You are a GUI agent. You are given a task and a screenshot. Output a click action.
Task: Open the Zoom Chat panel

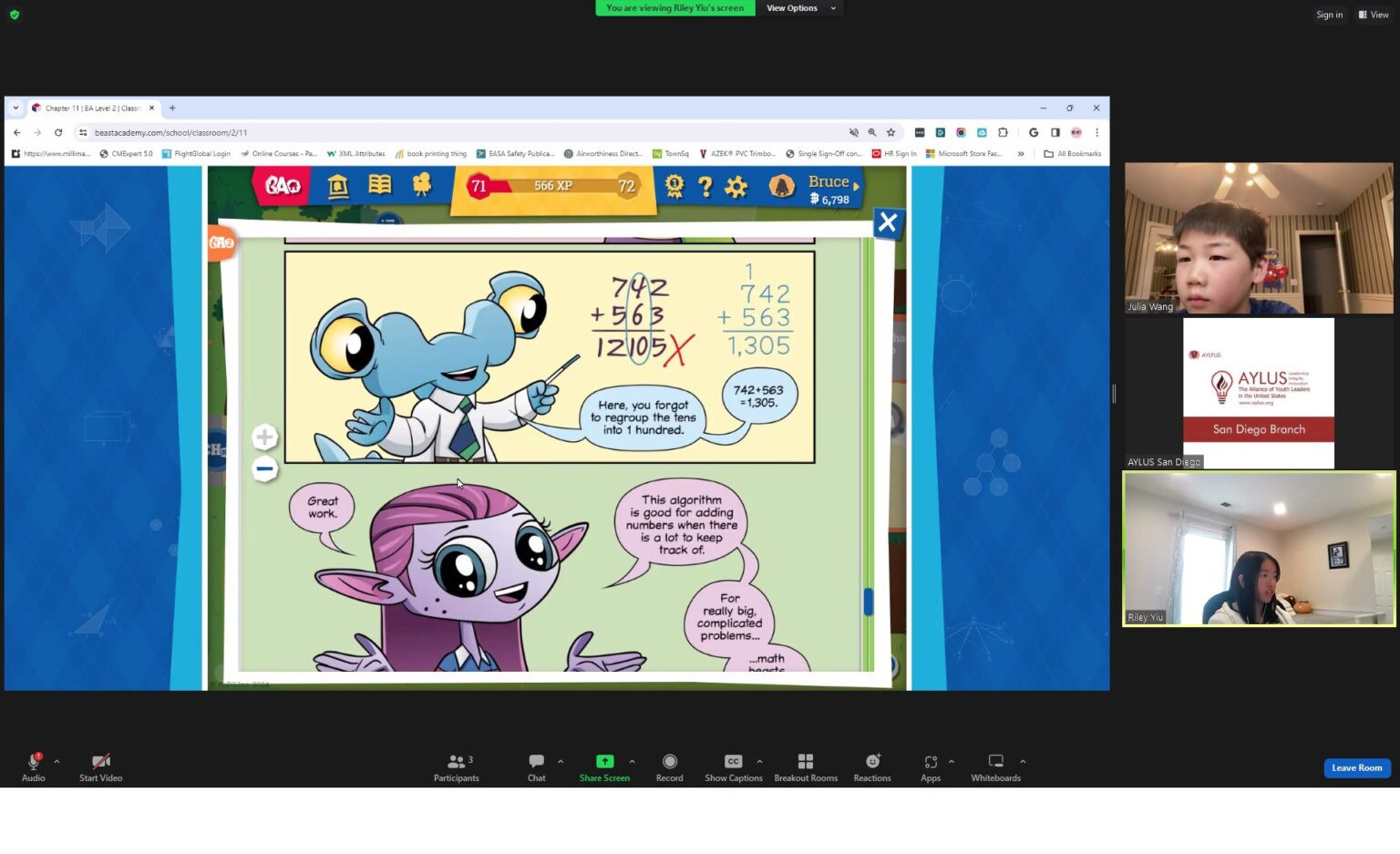(x=536, y=767)
